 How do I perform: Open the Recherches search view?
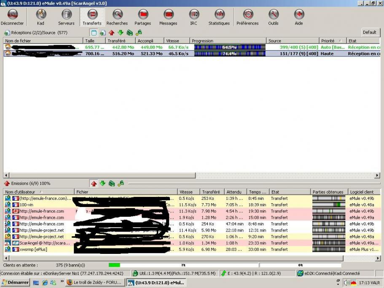click(117, 17)
